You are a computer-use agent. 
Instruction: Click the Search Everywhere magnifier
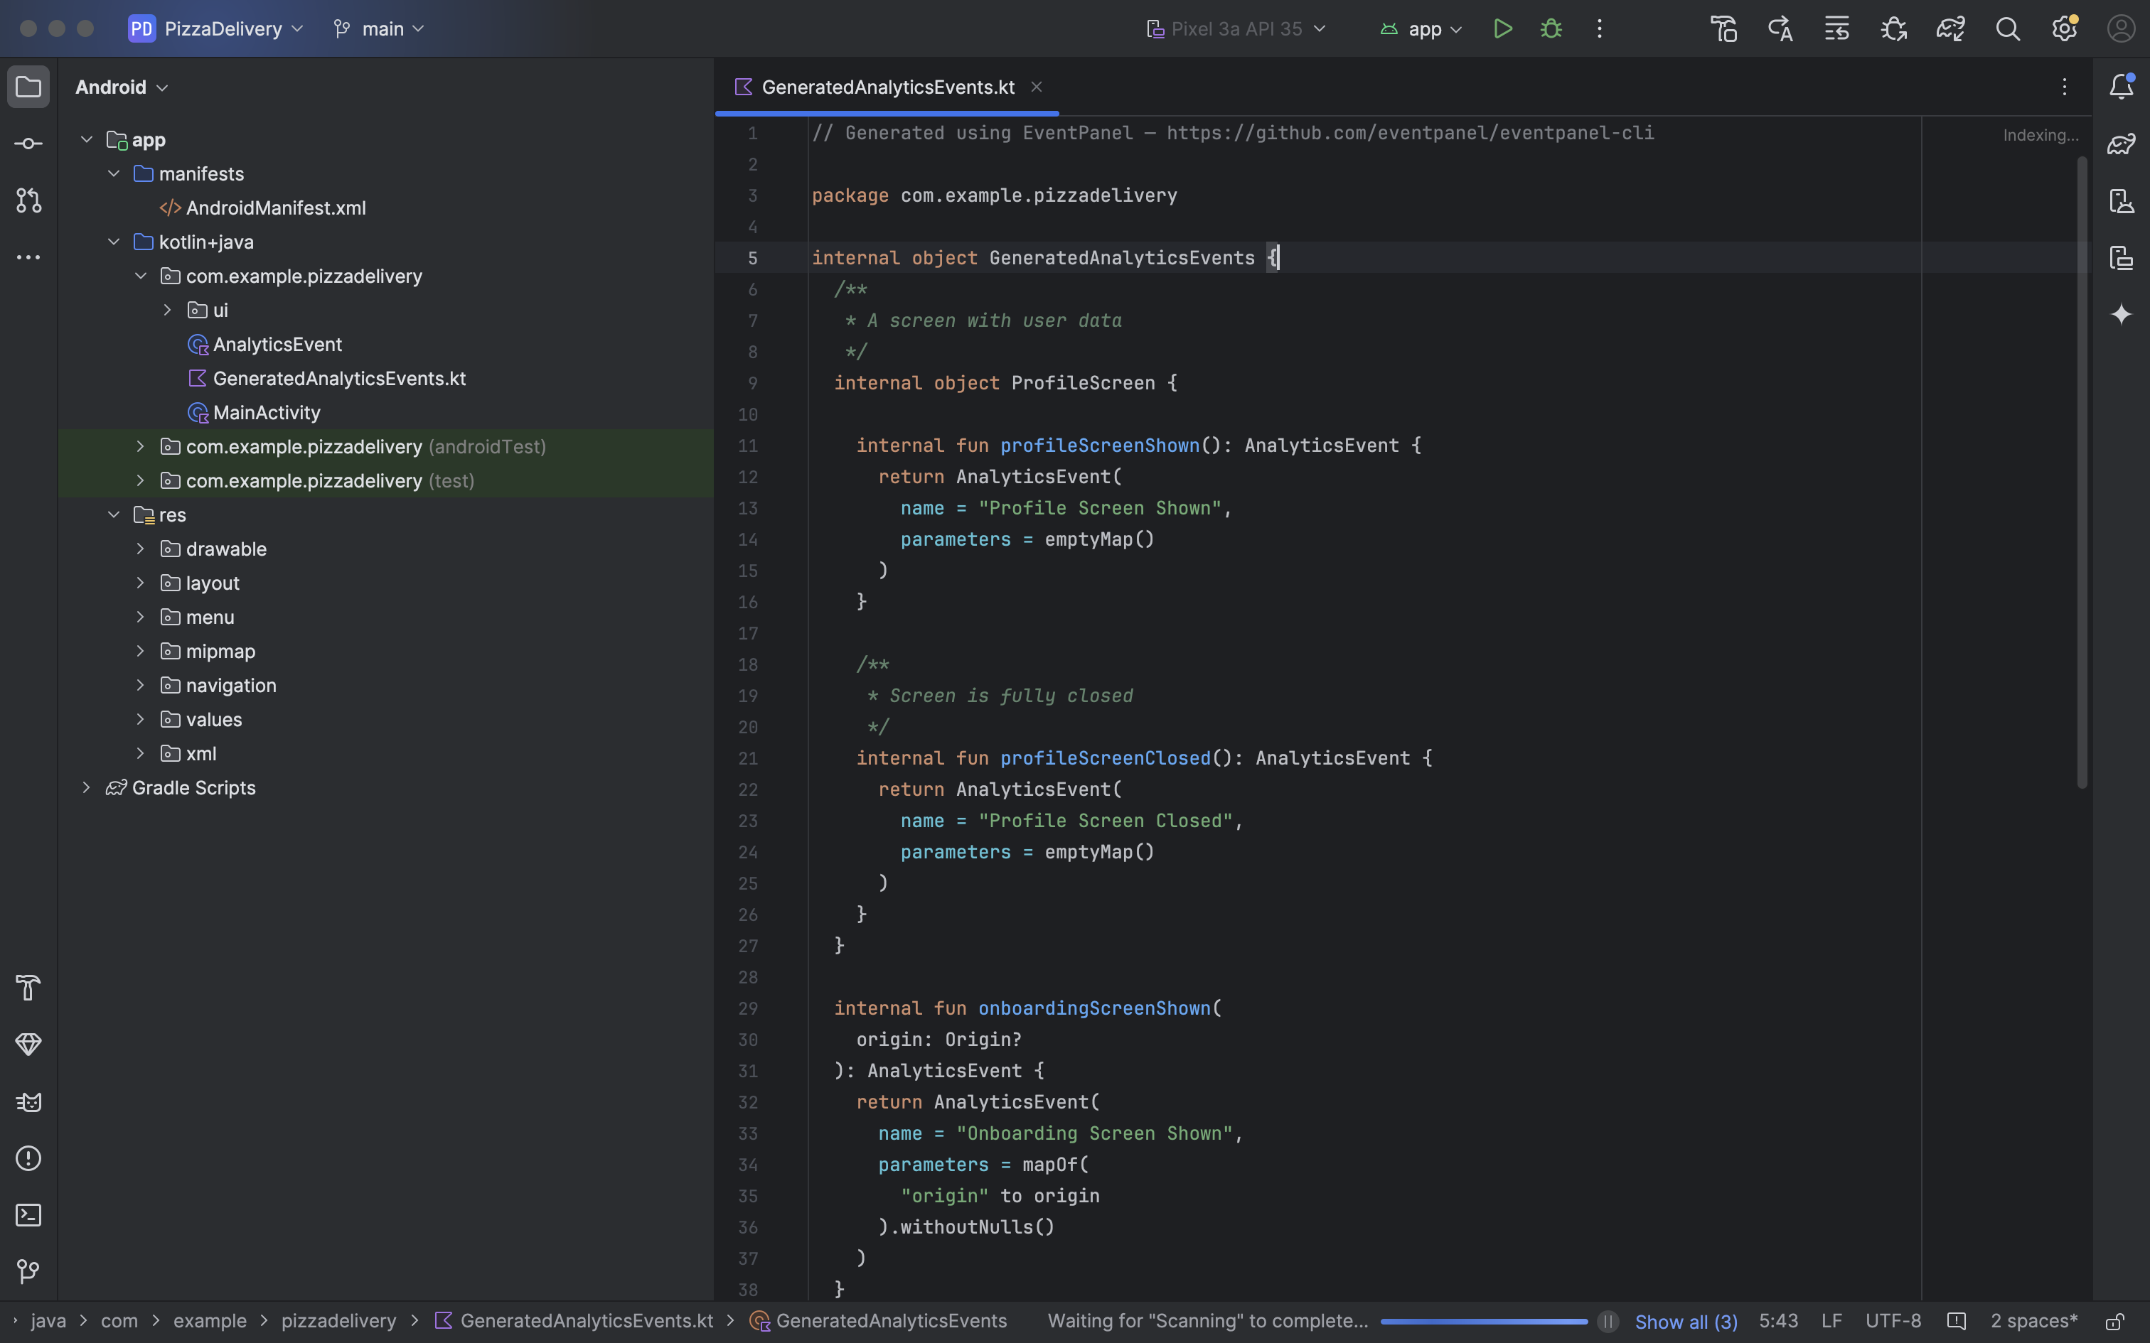(2008, 29)
